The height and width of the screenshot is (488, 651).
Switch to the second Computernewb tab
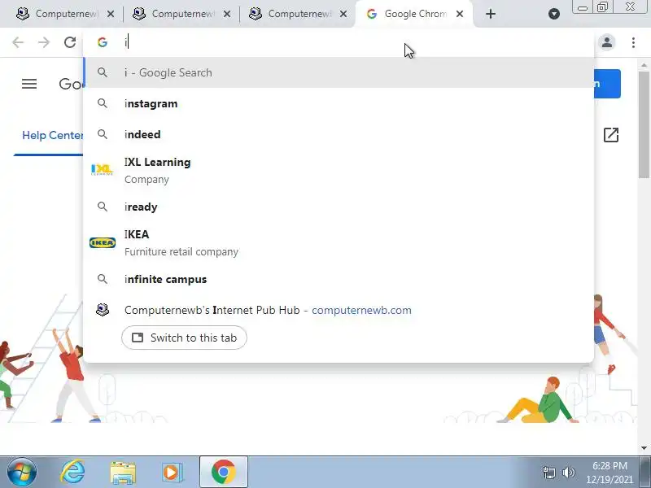click(x=178, y=14)
